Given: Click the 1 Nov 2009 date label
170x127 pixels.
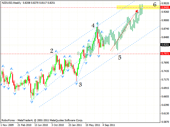Looking at the screenshot, I should [x=7, y=124].
